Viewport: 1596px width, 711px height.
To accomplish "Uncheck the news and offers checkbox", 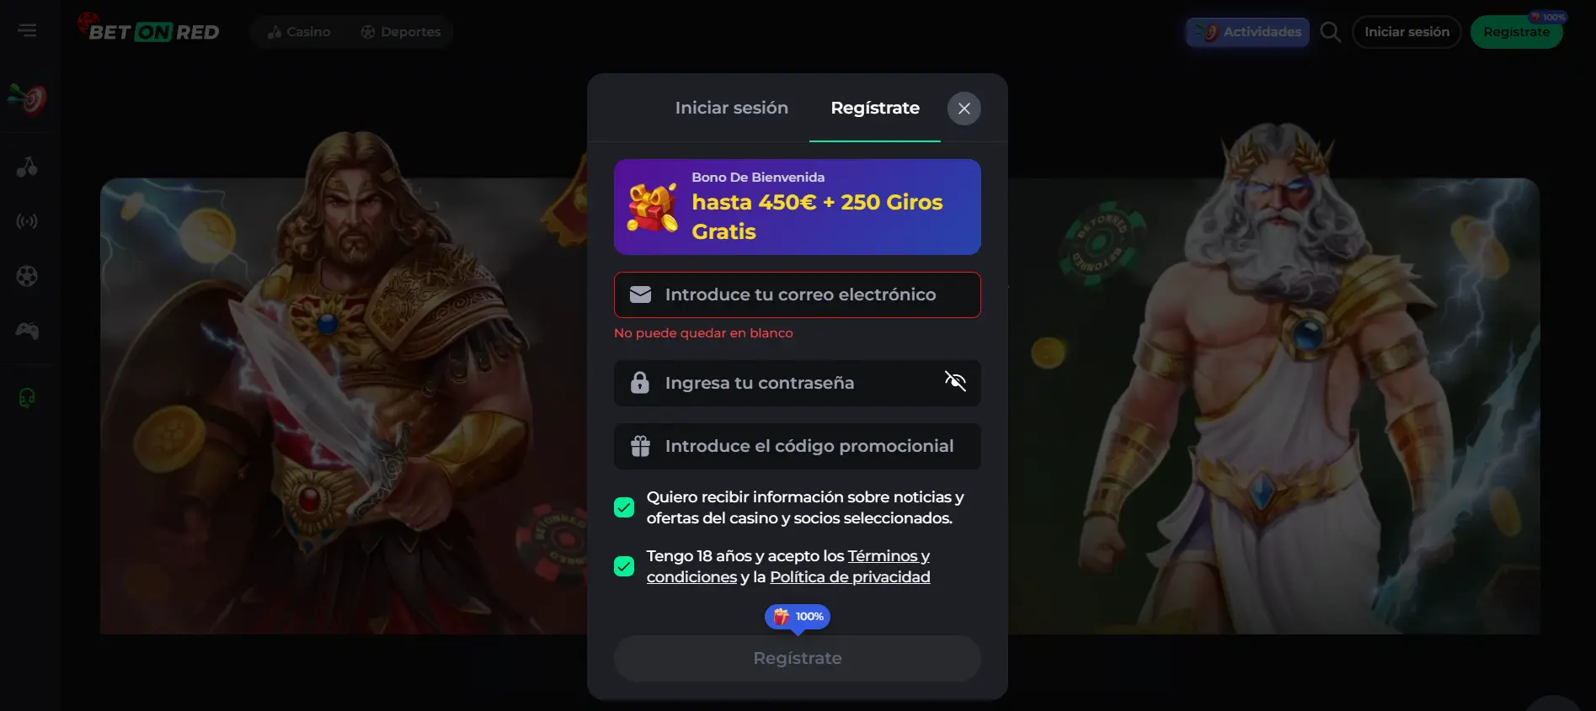I will pos(624,507).
